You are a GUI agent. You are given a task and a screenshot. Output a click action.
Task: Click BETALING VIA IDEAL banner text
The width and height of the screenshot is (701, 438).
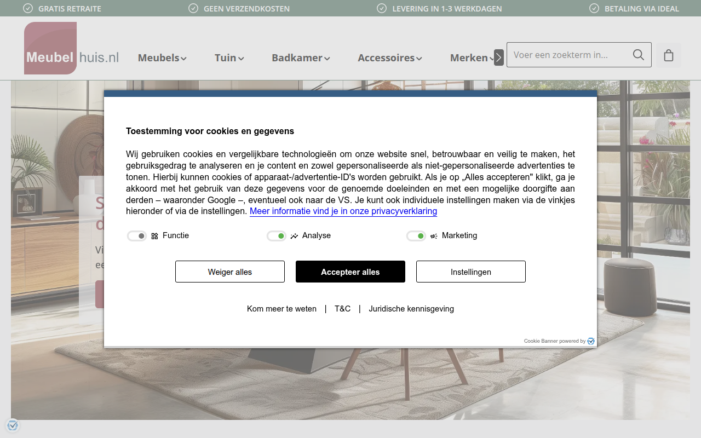pyautogui.click(x=642, y=9)
